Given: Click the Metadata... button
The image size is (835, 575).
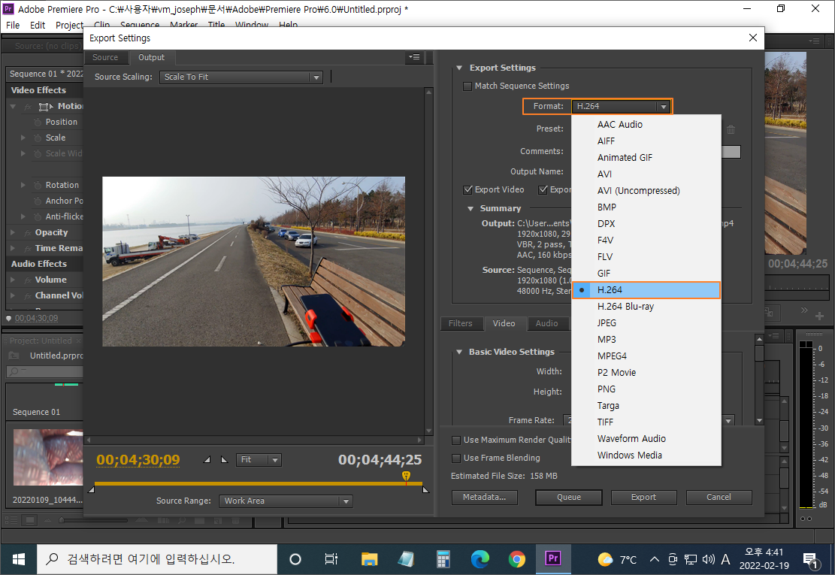Looking at the screenshot, I should (484, 498).
